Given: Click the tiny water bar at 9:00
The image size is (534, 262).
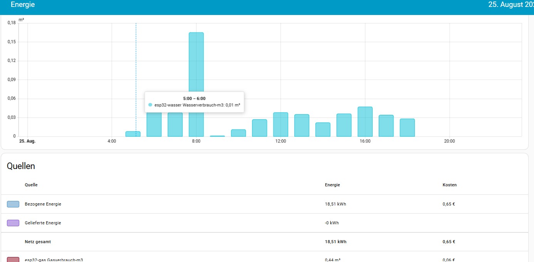Looking at the screenshot, I should click(x=217, y=136).
